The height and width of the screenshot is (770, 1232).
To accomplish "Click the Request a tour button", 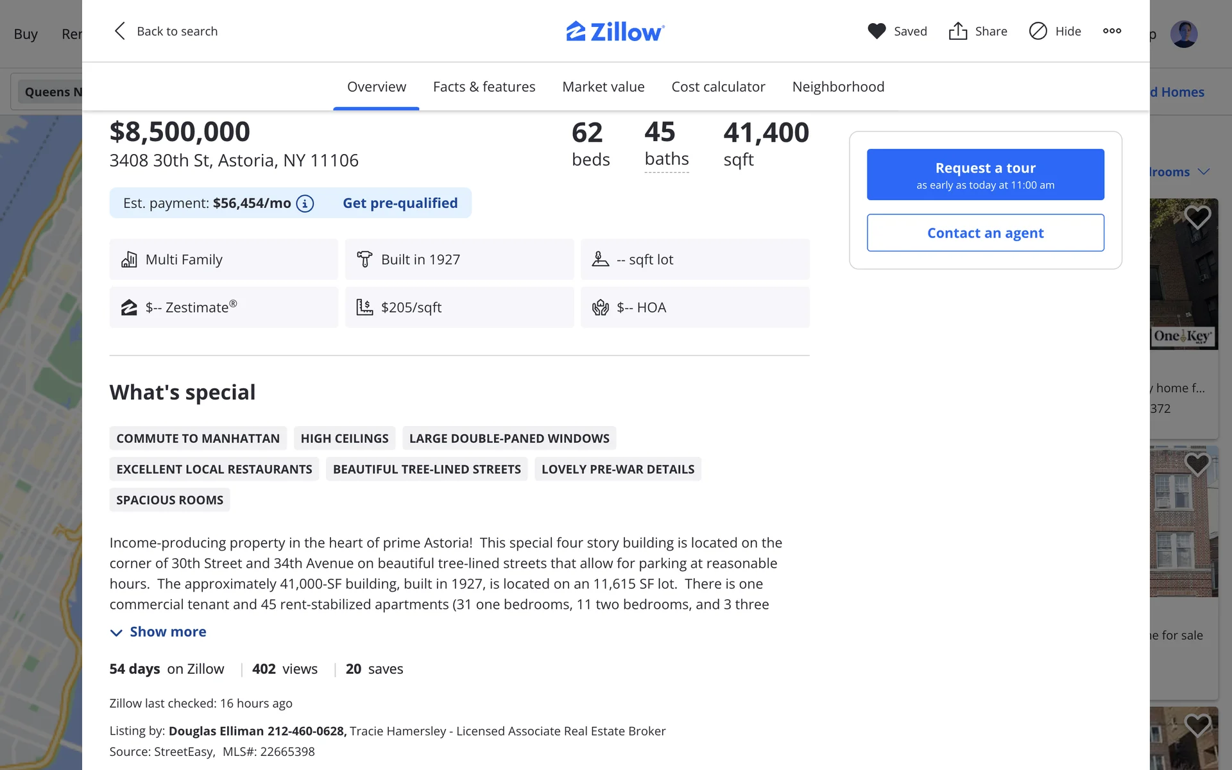I will point(985,175).
